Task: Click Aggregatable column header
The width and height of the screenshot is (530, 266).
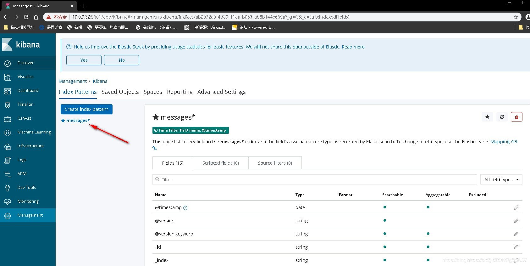Action: point(438,195)
